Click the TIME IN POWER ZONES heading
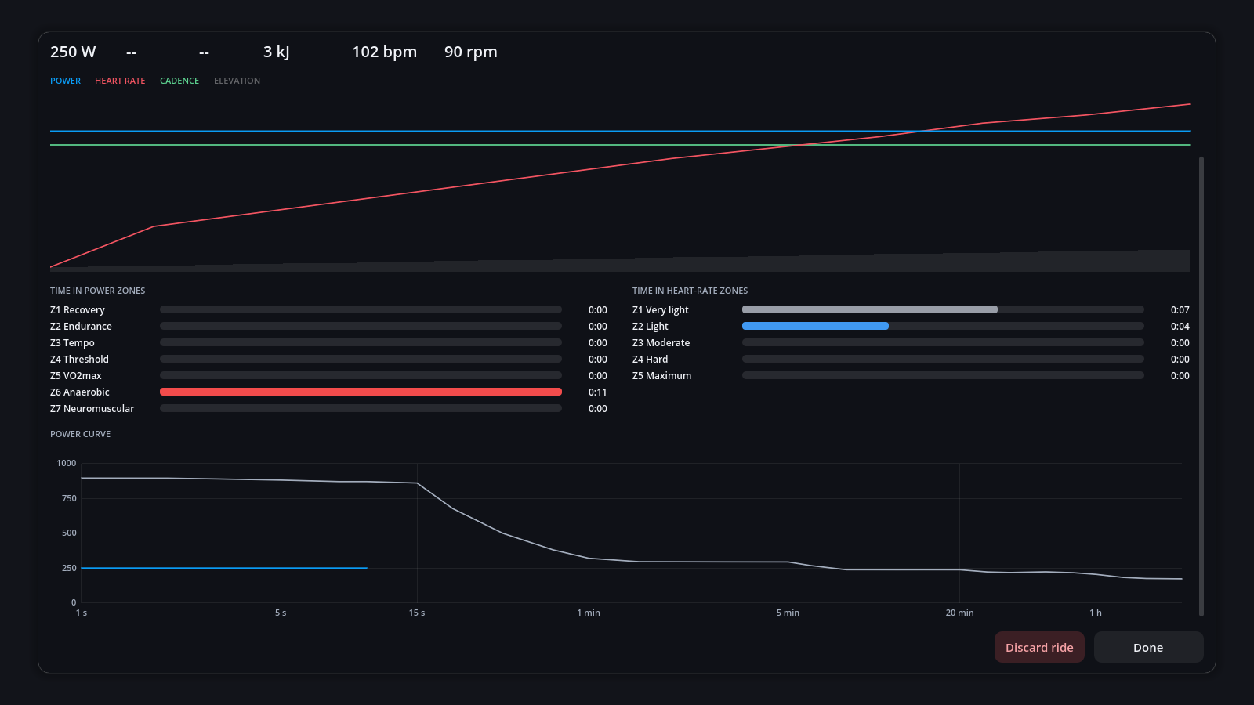The image size is (1254, 705). [98, 291]
